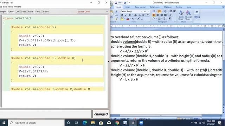
Task: Open Options menu in BlueJ editor
Action: (18, 7)
